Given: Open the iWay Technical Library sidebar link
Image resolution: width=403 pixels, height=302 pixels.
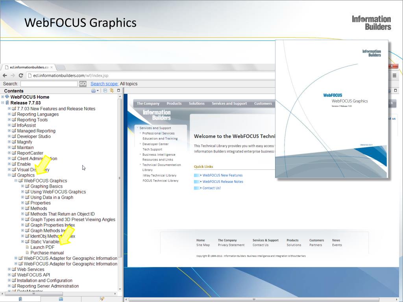Looking at the screenshot, I should [x=160, y=175].
